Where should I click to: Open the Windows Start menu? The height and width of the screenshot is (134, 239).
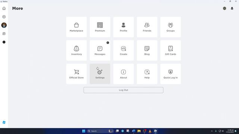coord(84,131)
